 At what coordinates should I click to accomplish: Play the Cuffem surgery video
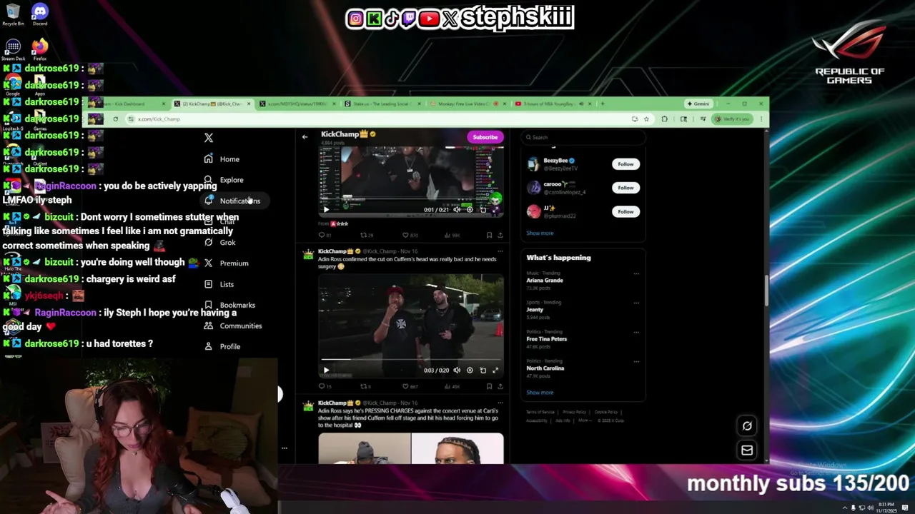326,370
